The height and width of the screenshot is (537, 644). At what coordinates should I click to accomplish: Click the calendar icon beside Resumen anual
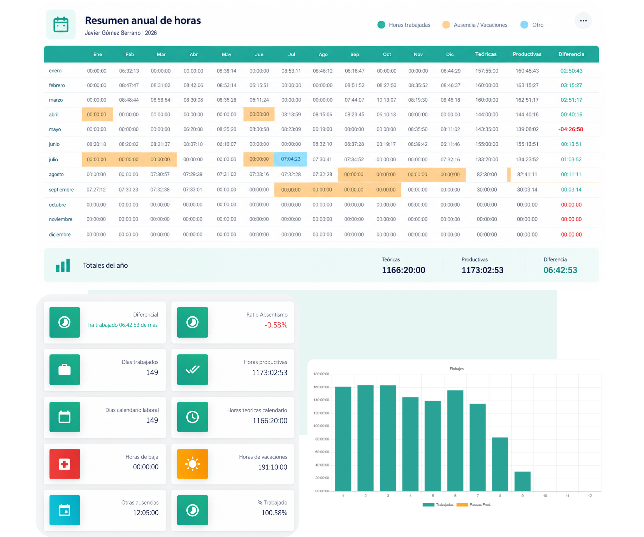coord(61,24)
